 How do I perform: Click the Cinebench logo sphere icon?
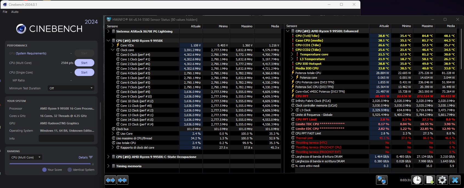click(21, 29)
